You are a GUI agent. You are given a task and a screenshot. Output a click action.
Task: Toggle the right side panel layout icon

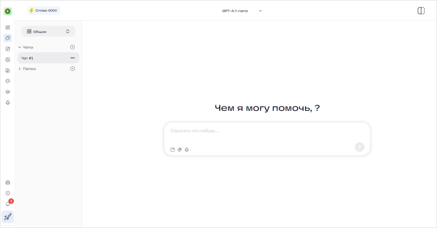(x=421, y=11)
